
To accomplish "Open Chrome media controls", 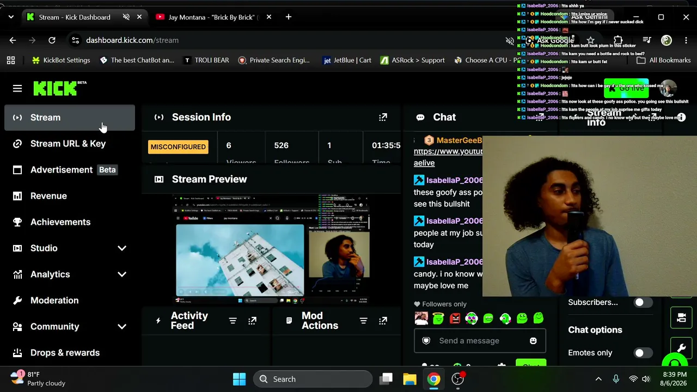I will tap(646, 40).
